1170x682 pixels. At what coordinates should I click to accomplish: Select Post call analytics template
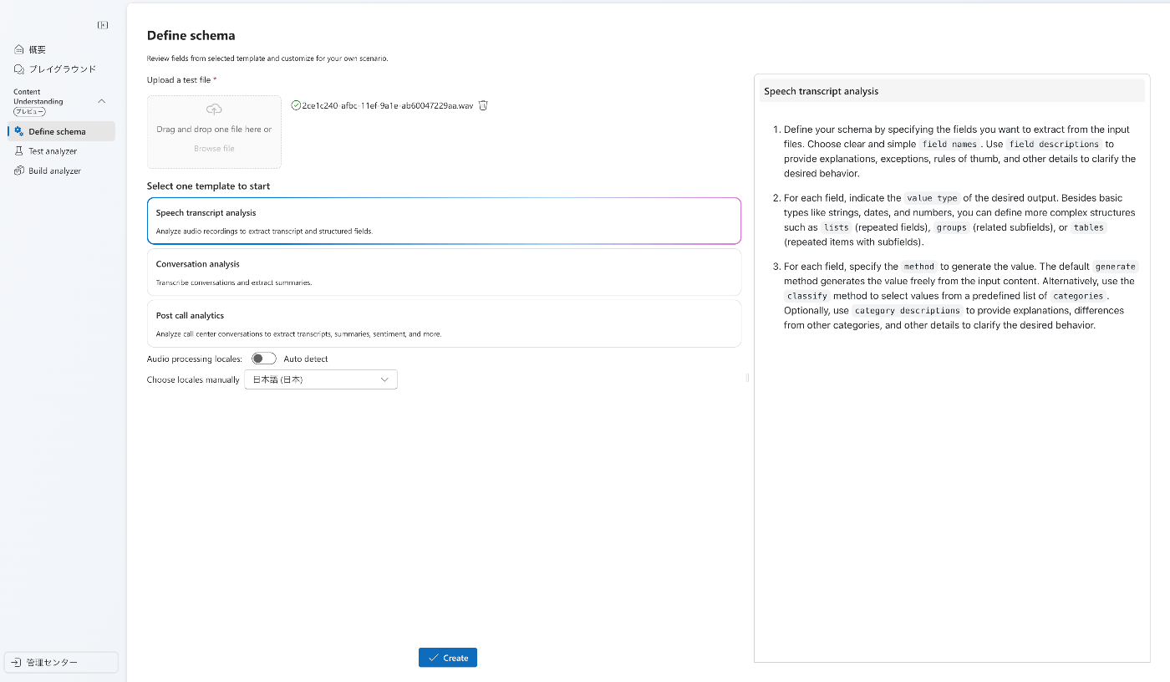coord(444,323)
